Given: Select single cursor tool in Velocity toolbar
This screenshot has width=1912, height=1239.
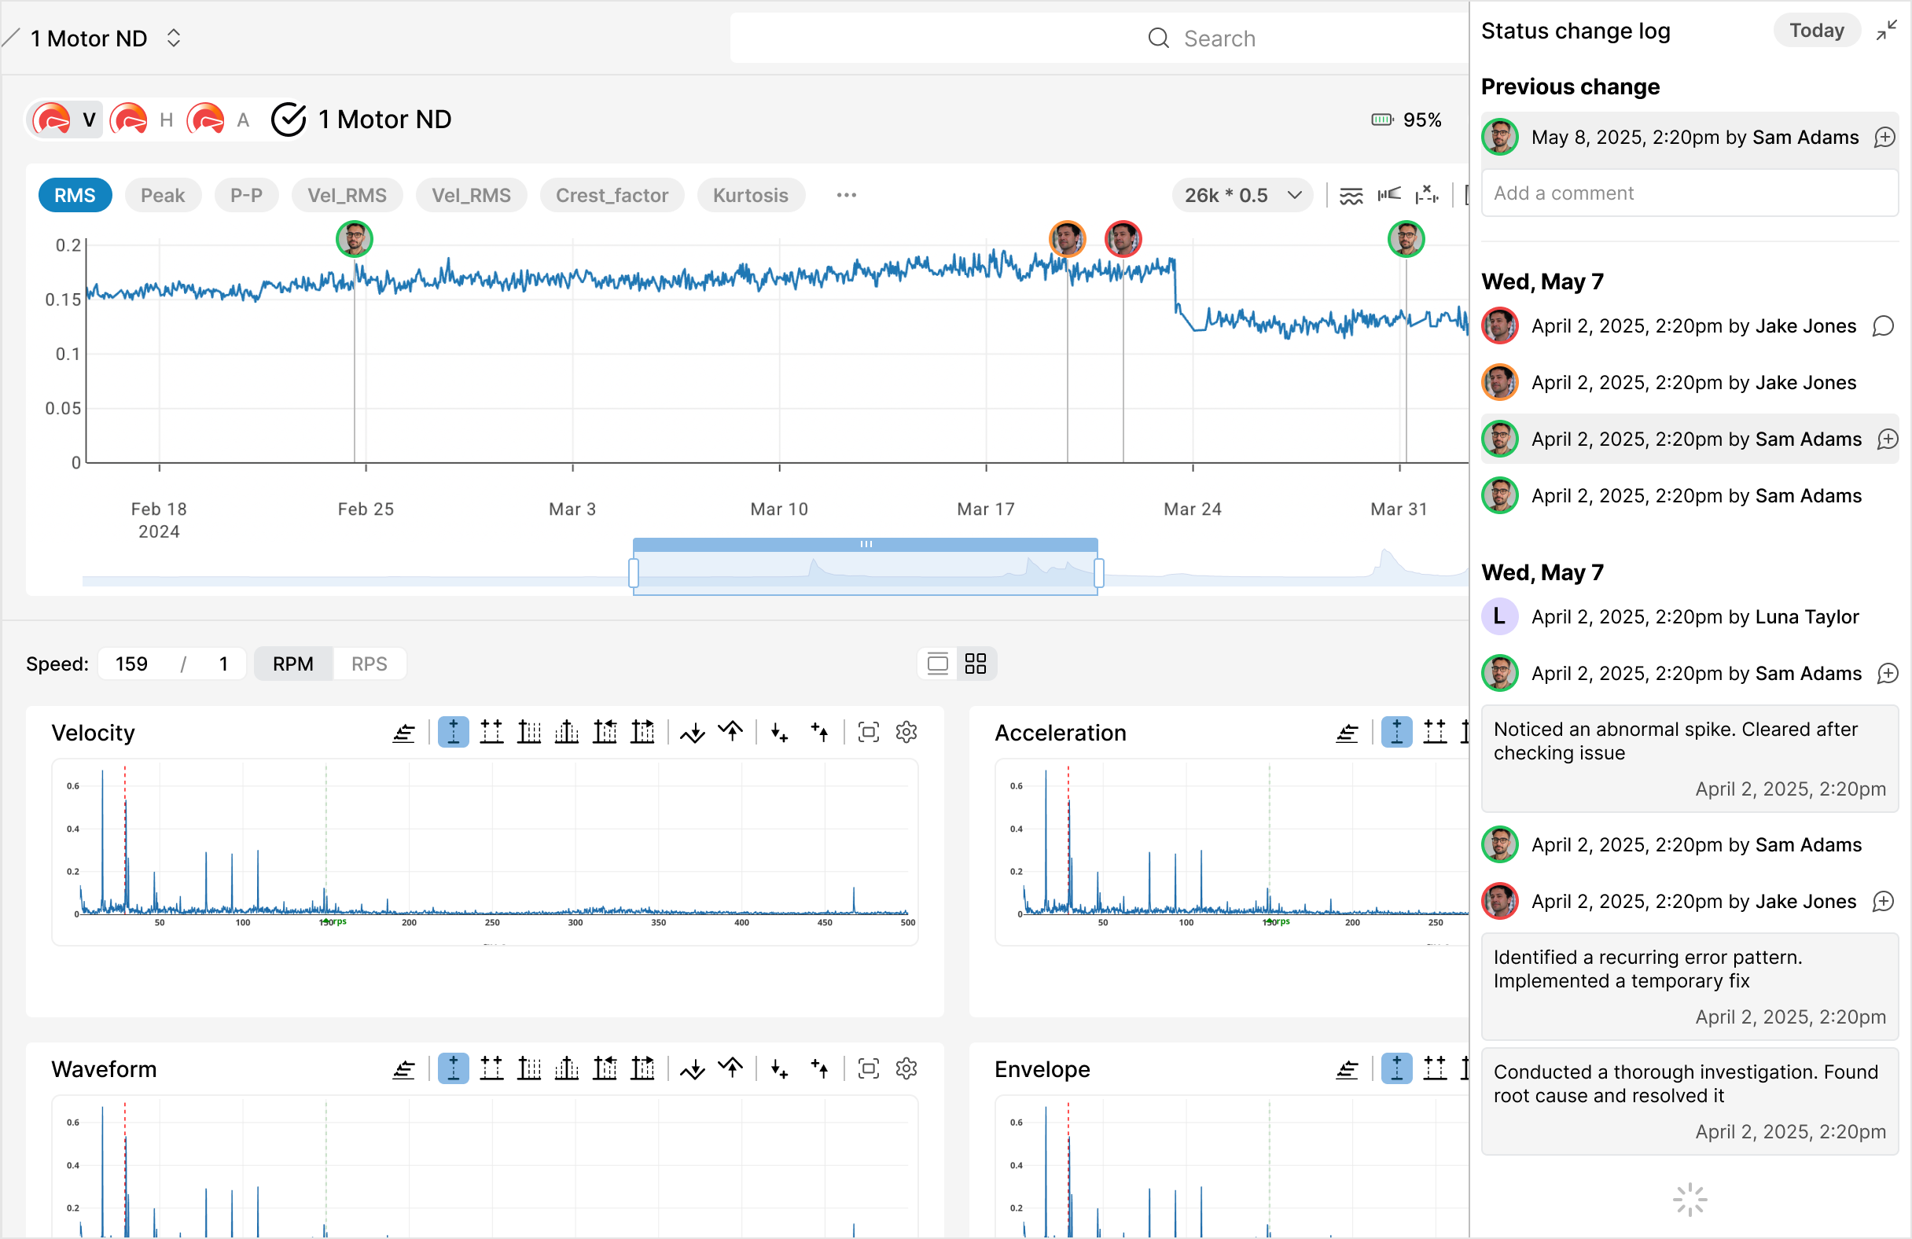Looking at the screenshot, I should [x=453, y=732].
